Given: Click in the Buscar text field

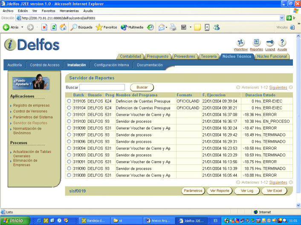Looking at the screenshot, I should [102, 87].
